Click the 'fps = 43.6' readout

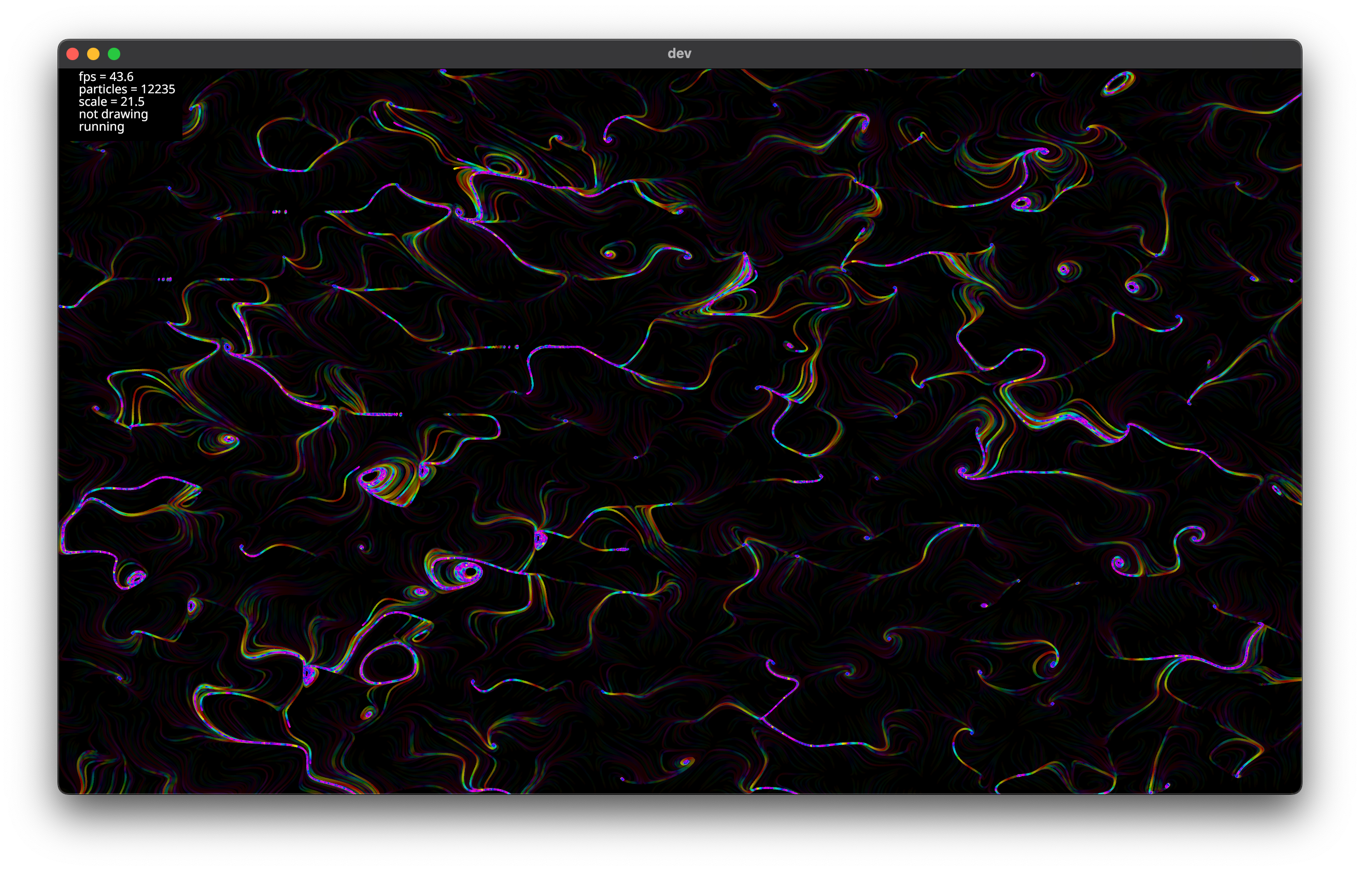tap(106, 77)
